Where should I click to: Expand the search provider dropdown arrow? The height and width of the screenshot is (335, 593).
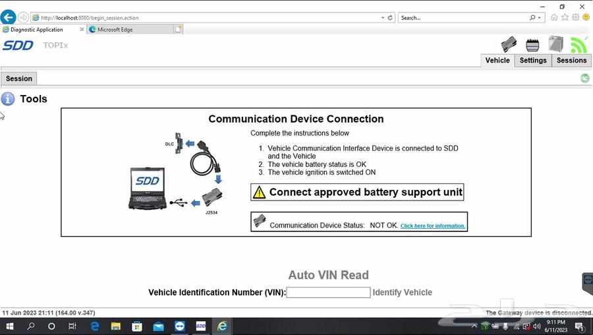pos(541,18)
